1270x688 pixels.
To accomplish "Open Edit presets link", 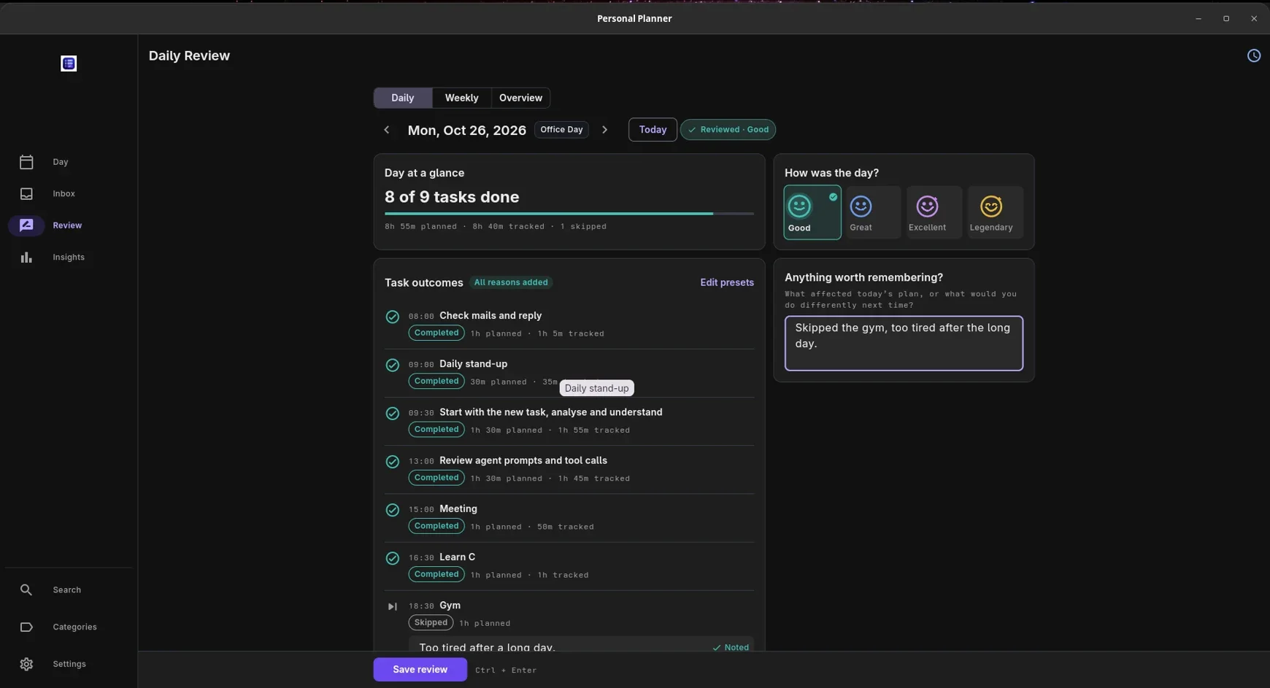I will pyautogui.click(x=726, y=282).
